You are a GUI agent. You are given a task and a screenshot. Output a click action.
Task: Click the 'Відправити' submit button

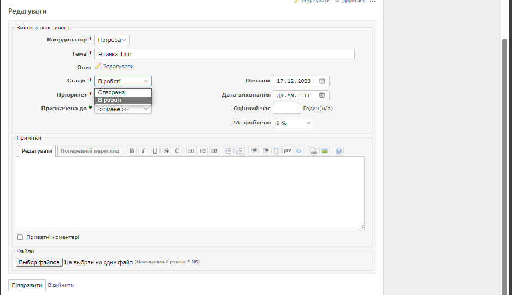pyautogui.click(x=27, y=285)
